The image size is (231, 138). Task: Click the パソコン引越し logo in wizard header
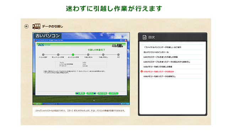[x=117, y=45]
